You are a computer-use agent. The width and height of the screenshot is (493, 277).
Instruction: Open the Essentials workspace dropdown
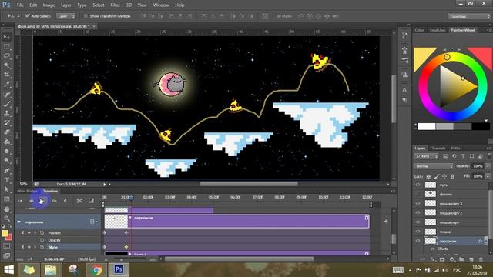tap(469, 16)
